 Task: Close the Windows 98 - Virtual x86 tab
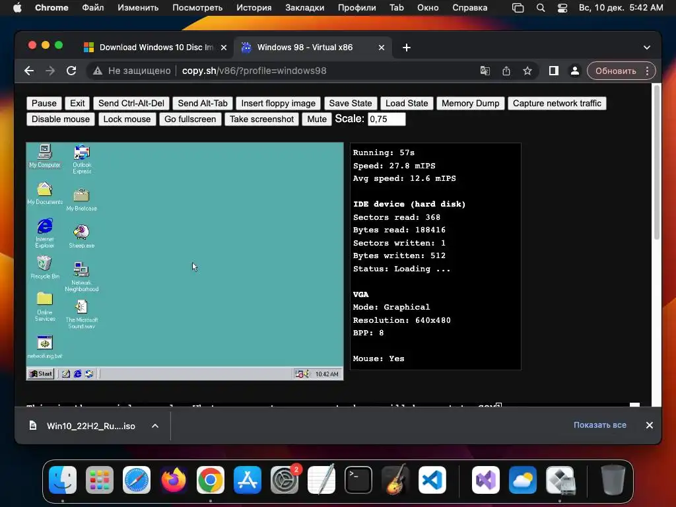click(x=381, y=48)
